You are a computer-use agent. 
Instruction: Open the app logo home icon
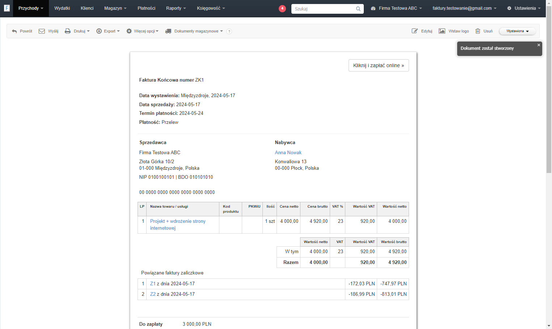point(7,8)
